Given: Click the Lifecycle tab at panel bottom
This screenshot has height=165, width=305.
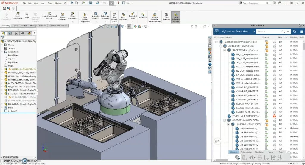Looking at the screenshot, I should (234, 152).
